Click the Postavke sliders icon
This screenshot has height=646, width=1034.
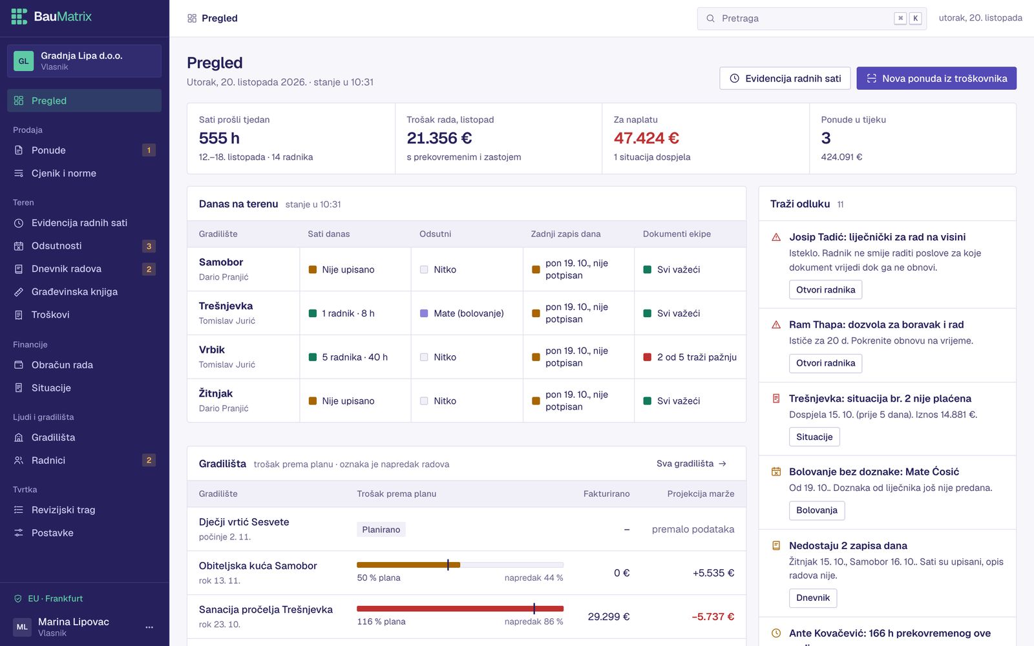[x=19, y=533]
